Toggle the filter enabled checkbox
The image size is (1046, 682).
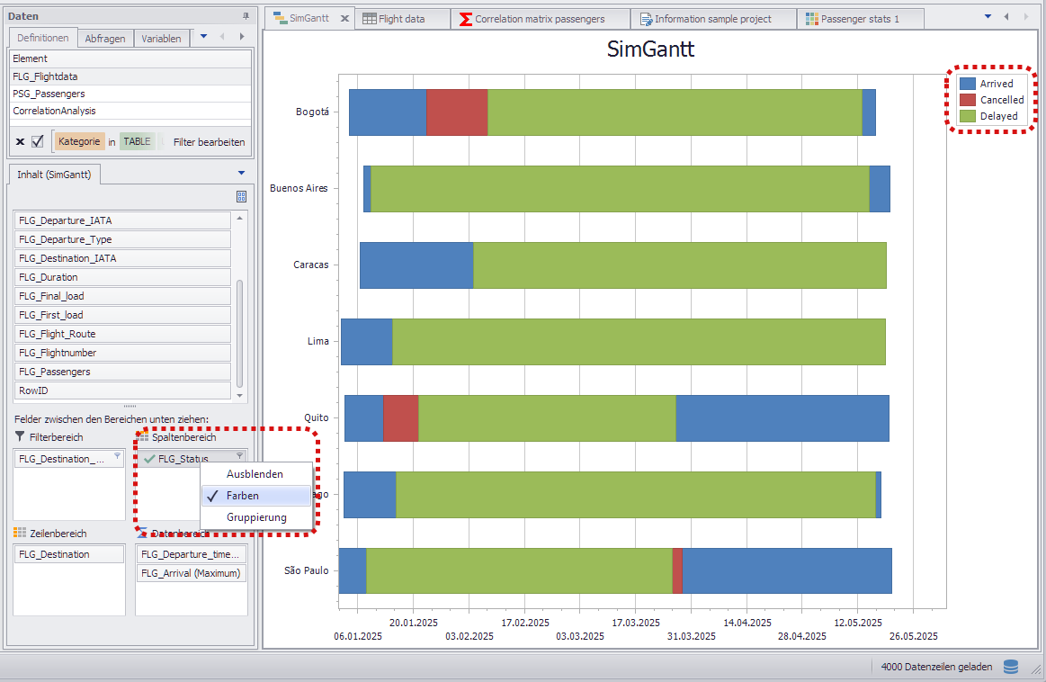tap(38, 141)
